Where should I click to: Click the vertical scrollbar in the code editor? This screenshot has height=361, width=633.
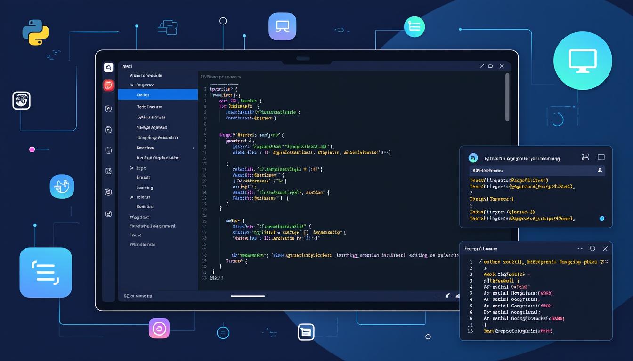click(x=507, y=97)
